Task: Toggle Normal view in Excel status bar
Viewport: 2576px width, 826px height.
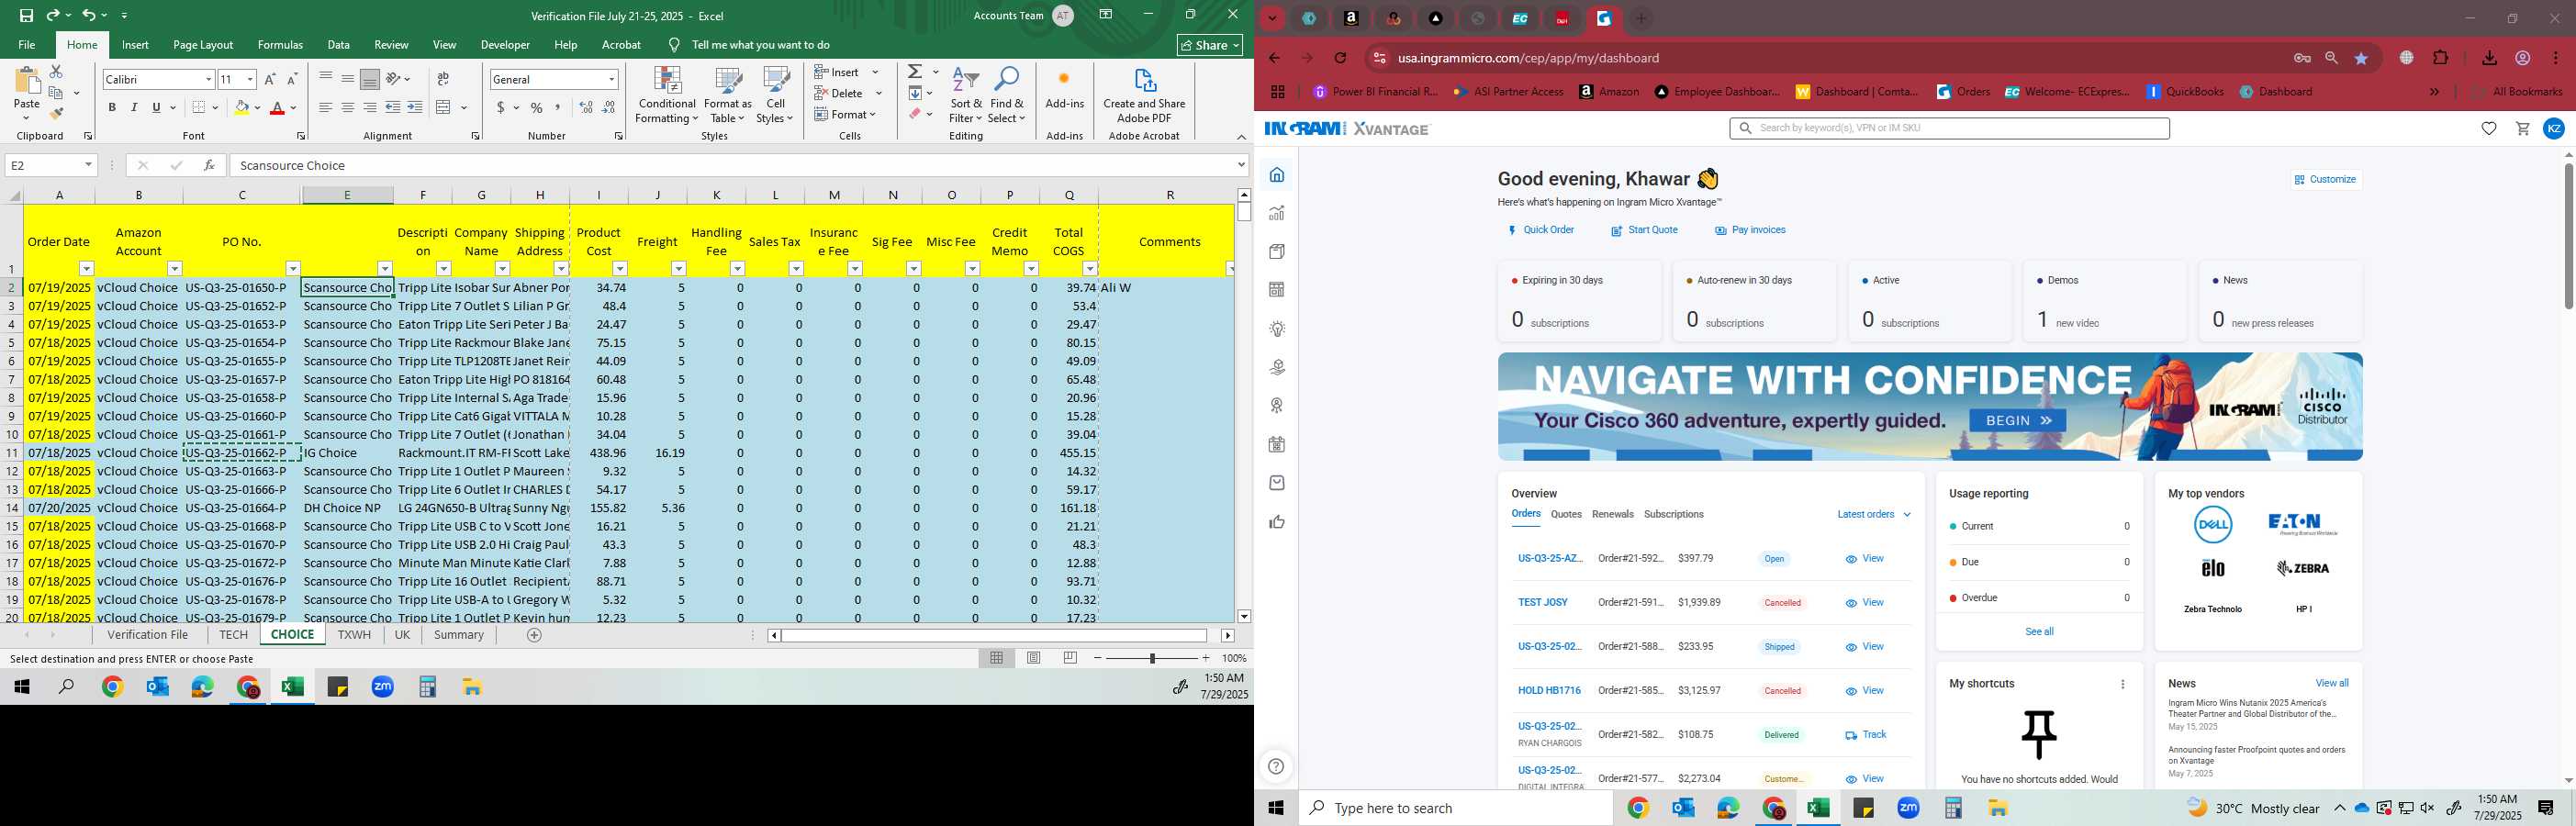Action: [x=997, y=658]
